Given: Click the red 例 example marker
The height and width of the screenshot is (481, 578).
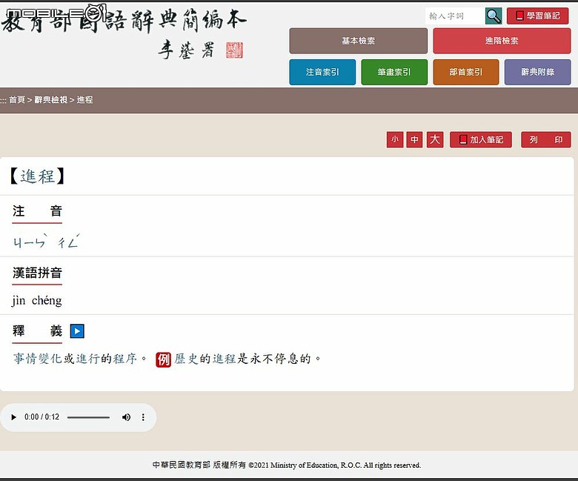Looking at the screenshot, I should pyautogui.click(x=163, y=359).
